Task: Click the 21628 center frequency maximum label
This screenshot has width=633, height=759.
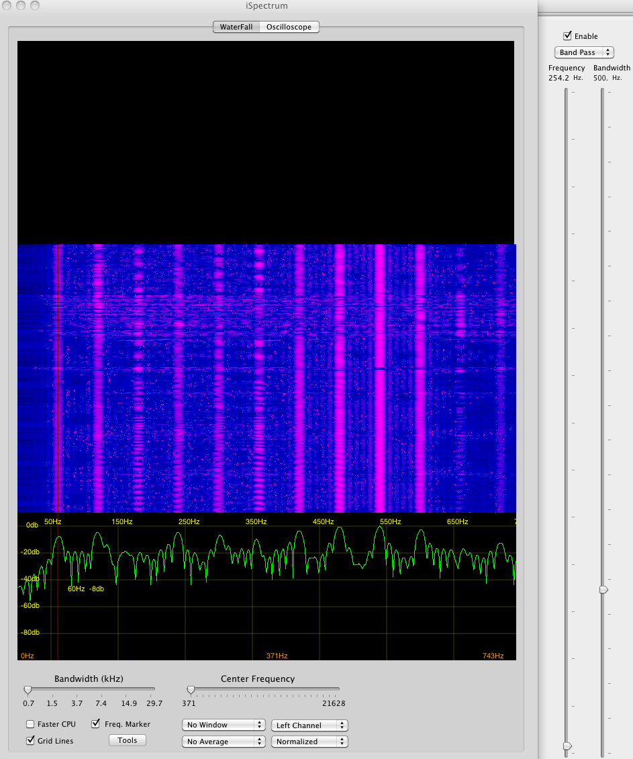Action: click(334, 703)
